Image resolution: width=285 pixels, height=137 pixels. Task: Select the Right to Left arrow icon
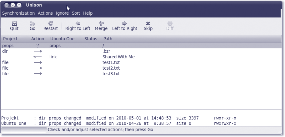77,23
